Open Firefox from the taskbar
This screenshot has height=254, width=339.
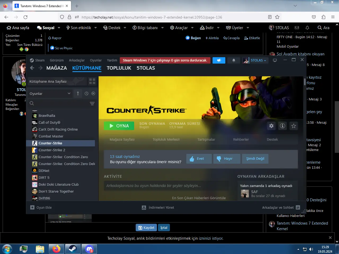coord(56,249)
